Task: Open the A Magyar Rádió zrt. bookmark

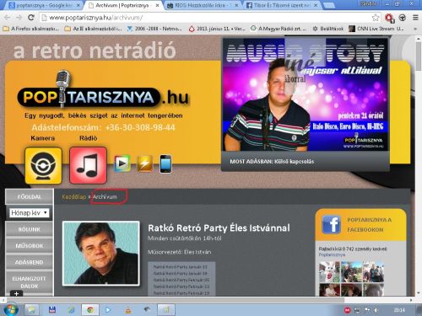Action: click(279, 29)
